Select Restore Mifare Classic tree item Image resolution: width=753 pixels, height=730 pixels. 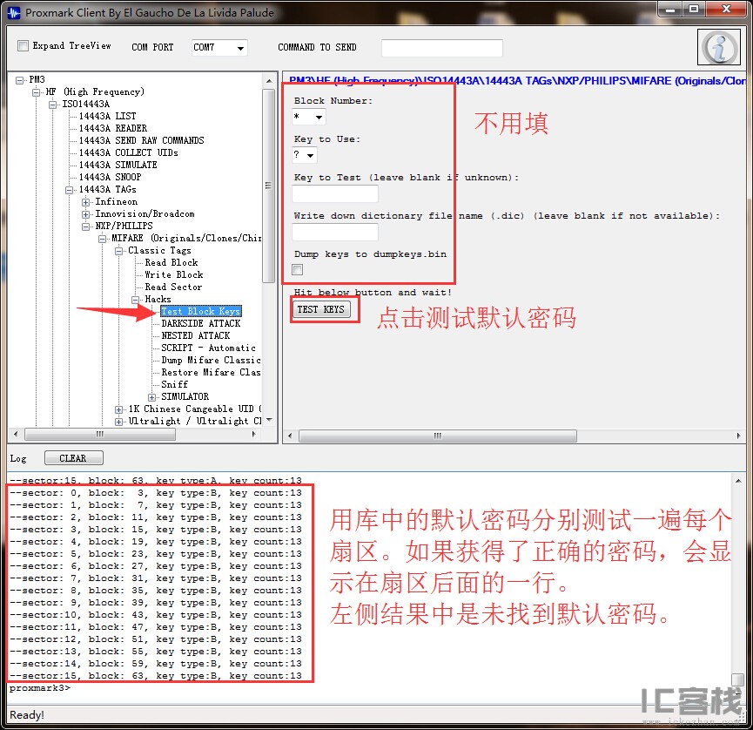pos(211,373)
